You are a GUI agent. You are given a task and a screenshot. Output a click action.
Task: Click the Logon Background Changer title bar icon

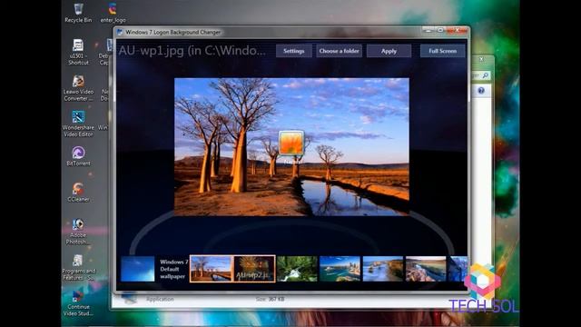120,33
